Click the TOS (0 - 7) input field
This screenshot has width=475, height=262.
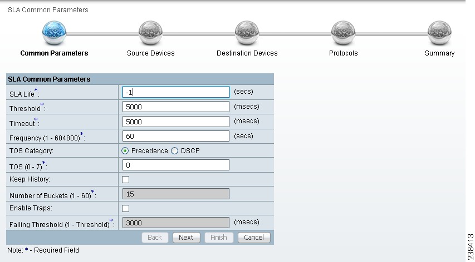176,165
